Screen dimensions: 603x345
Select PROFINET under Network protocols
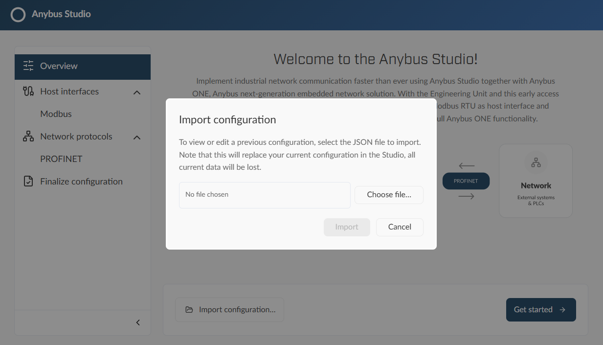61,159
